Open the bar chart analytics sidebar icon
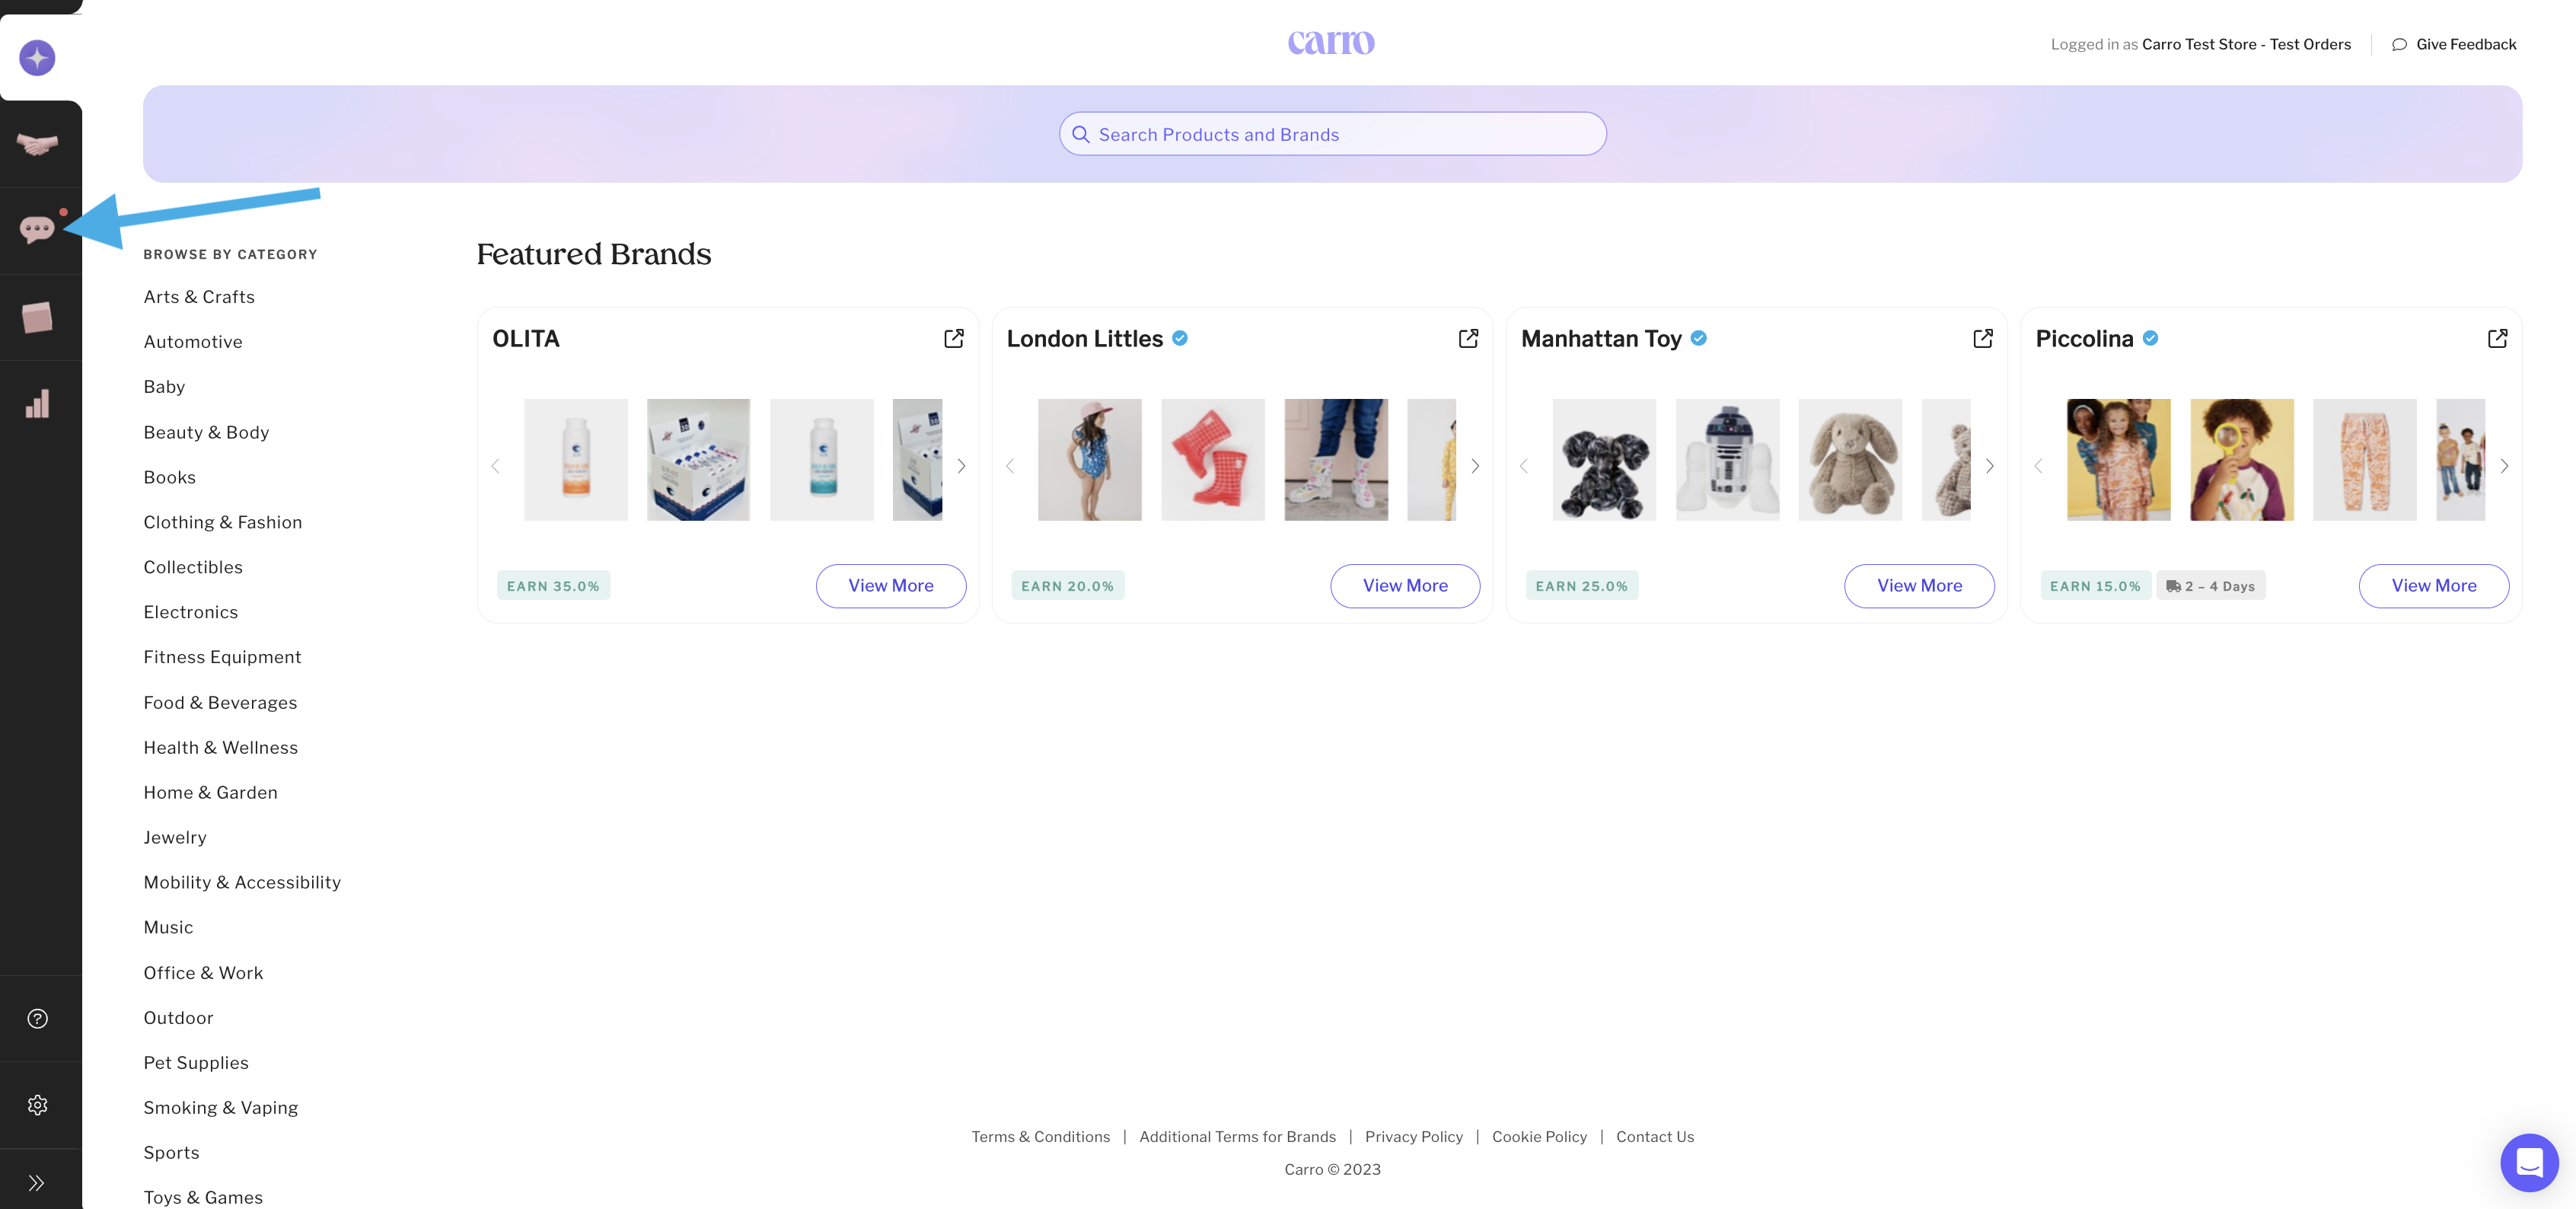This screenshot has width=2576, height=1209. click(37, 403)
